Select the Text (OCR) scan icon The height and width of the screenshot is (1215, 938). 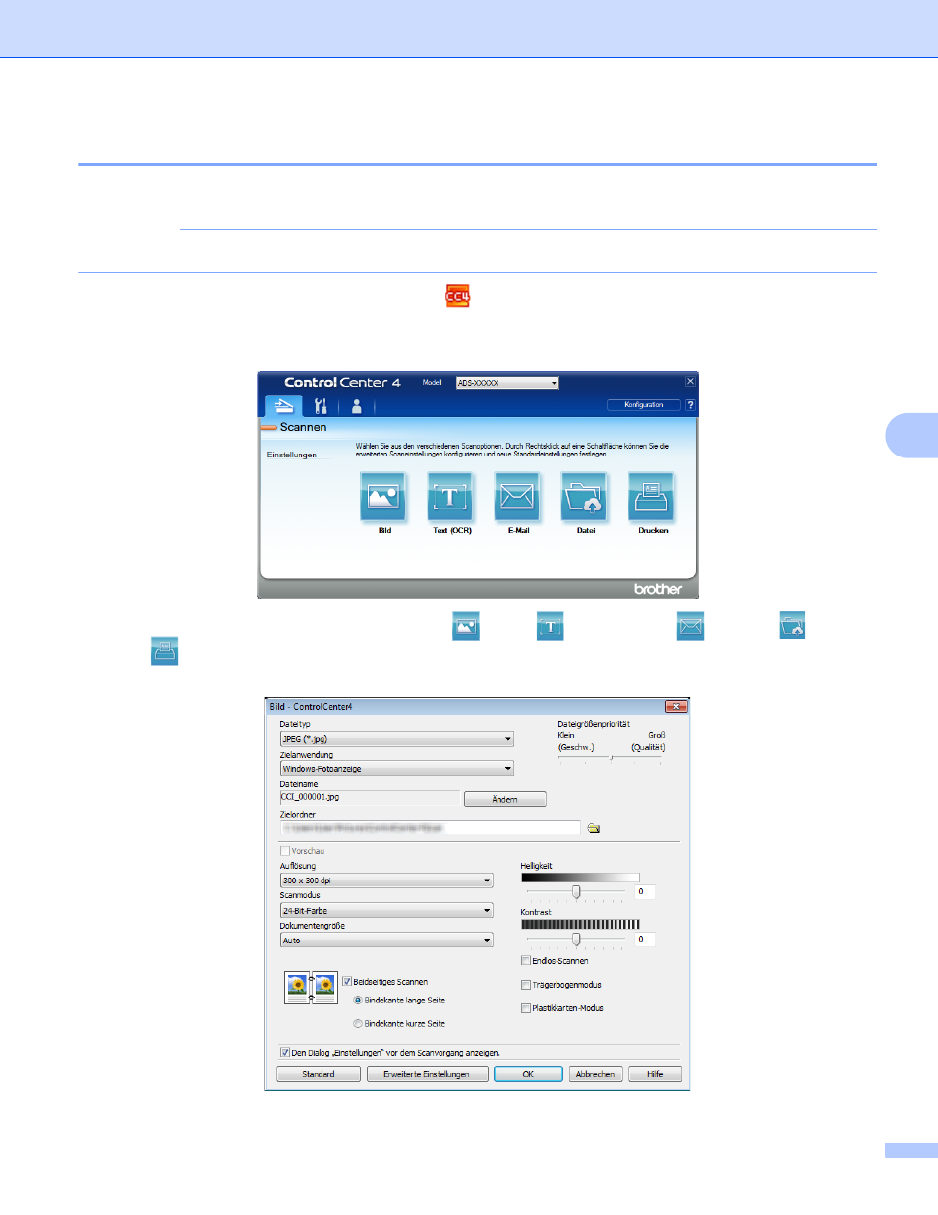(x=450, y=497)
